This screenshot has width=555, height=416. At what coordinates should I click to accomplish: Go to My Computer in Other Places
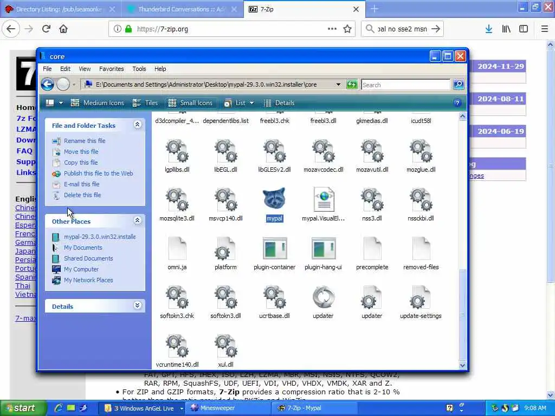81,269
